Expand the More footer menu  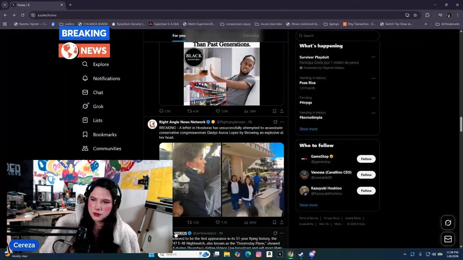[339, 224]
